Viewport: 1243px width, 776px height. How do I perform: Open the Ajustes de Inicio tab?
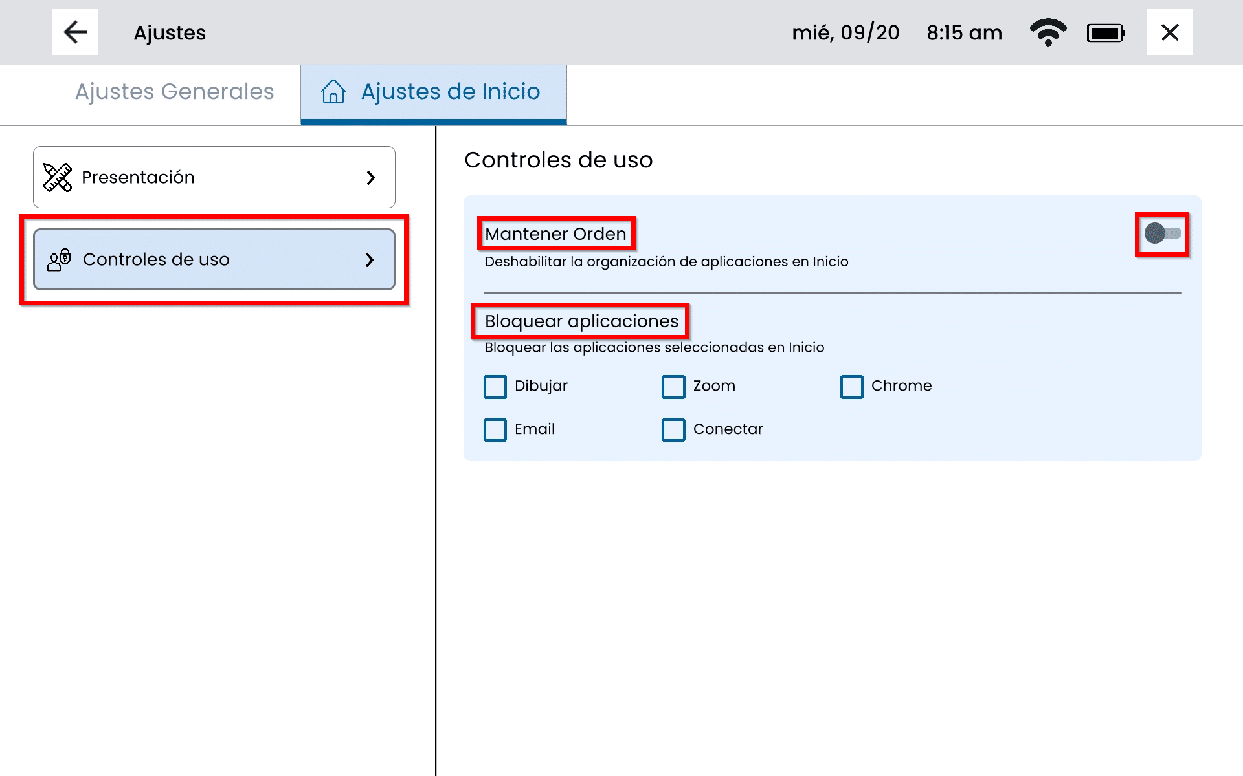coord(450,92)
